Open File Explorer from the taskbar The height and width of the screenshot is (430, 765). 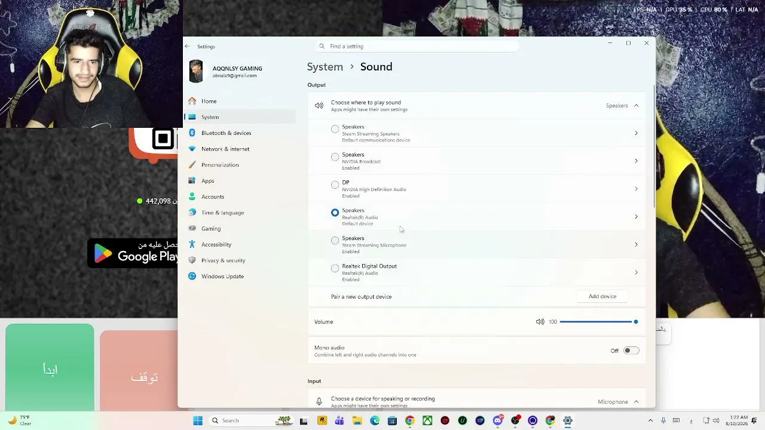click(357, 420)
